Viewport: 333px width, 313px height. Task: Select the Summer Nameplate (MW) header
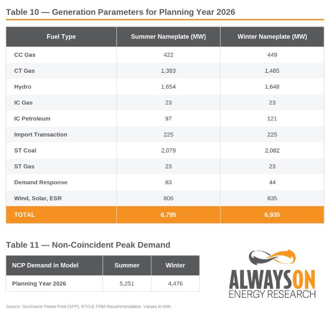[x=168, y=37]
